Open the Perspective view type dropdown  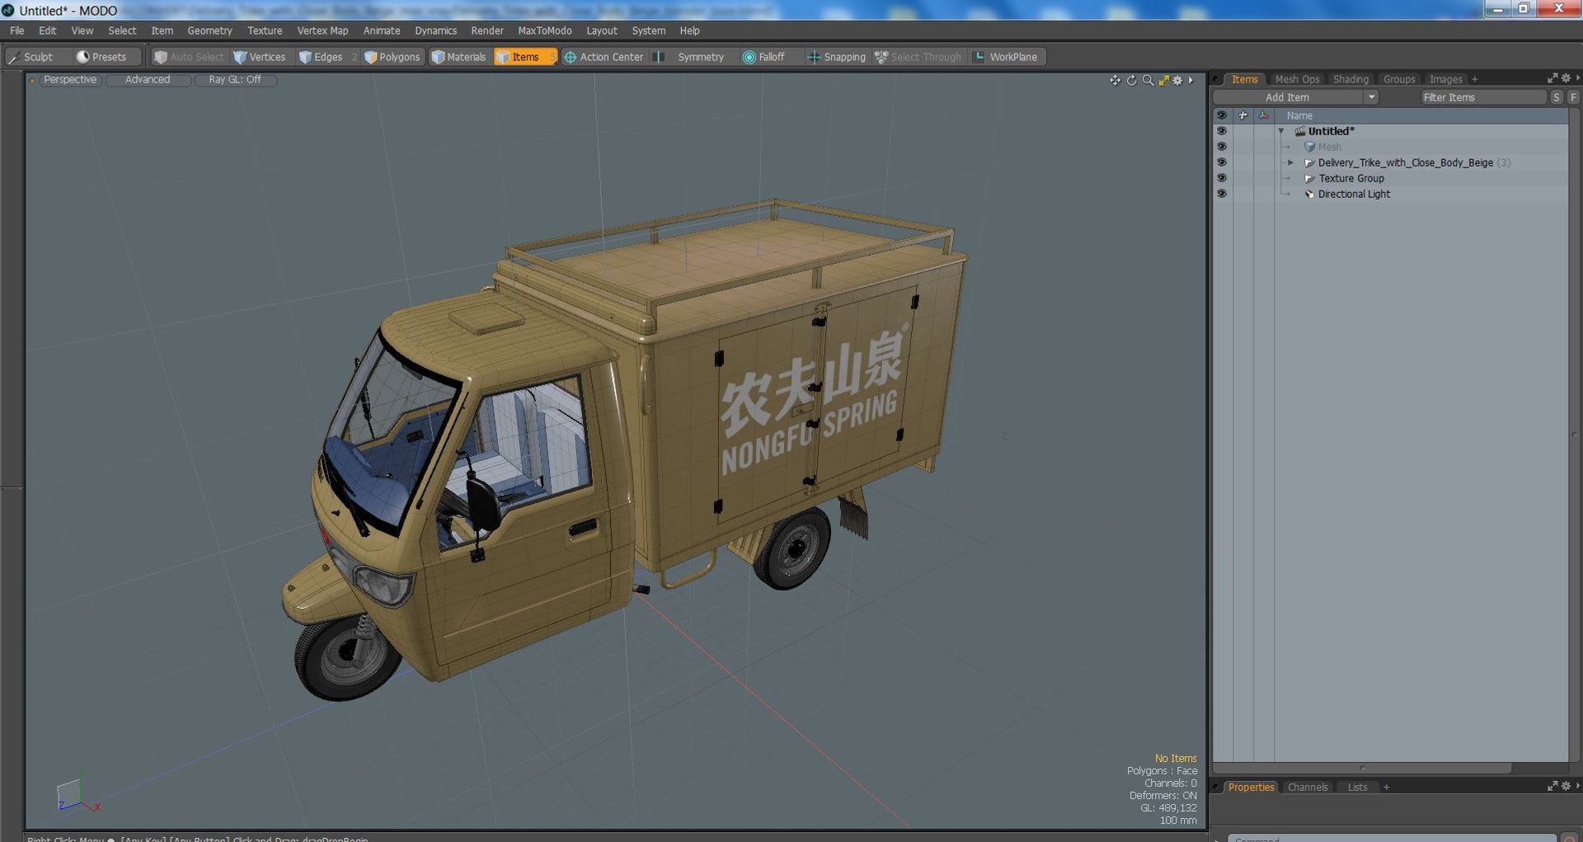(70, 80)
